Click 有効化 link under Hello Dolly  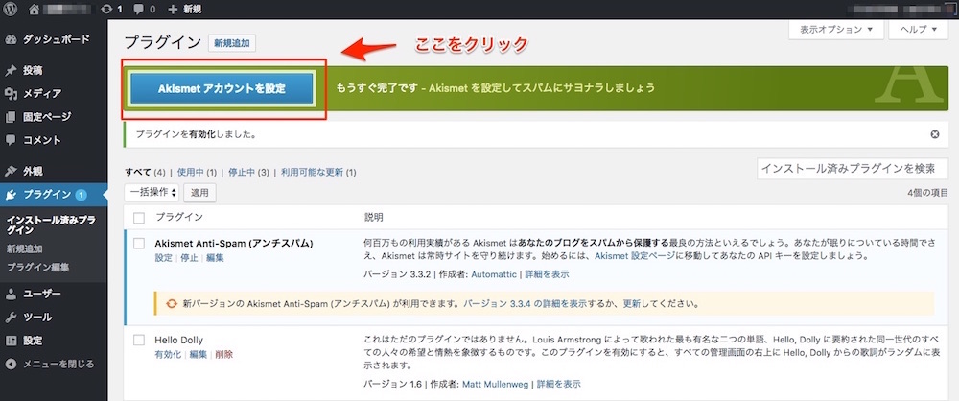[168, 354]
